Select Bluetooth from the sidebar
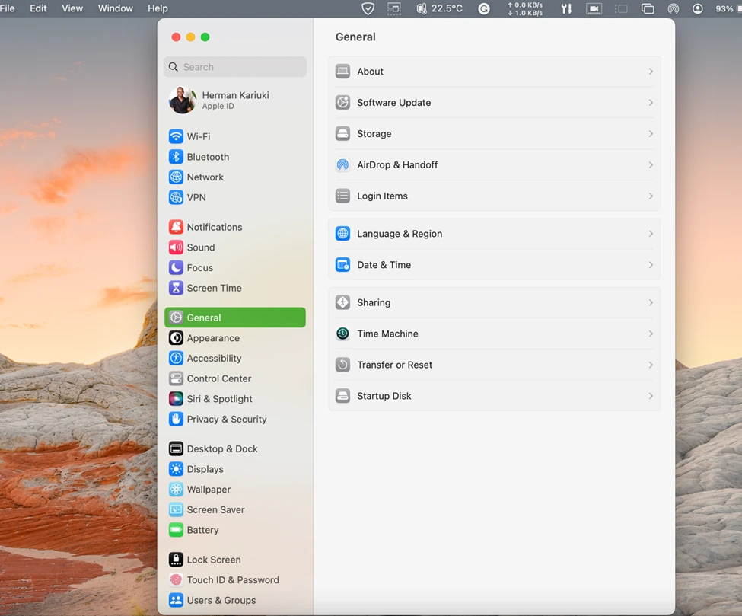This screenshot has width=742, height=616. pos(206,157)
